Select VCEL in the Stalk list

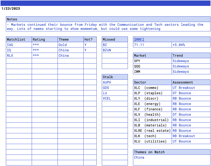[115, 98]
